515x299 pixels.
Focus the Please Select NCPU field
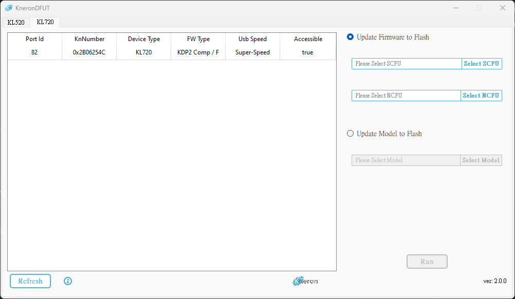[406, 96]
